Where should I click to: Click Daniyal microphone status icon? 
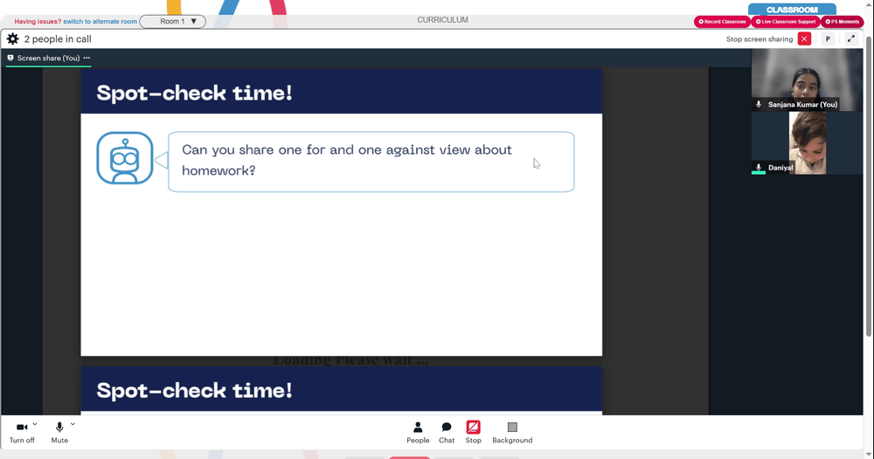pyautogui.click(x=759, y=167)
